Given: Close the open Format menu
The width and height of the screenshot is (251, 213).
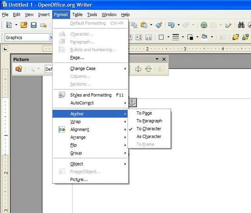Looking at the screenshot, I should tap(61, 15).
